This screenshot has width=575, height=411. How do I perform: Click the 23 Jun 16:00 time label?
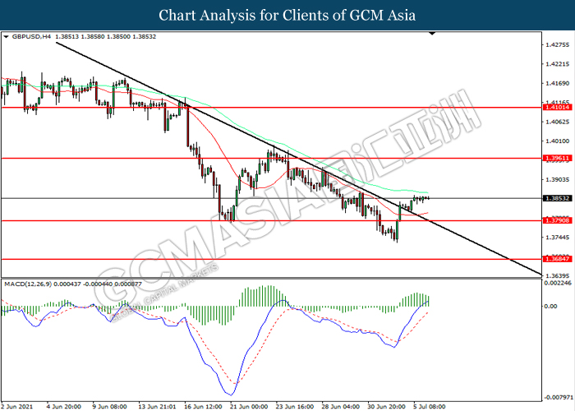pyautogui.click(x=295, y=407)
